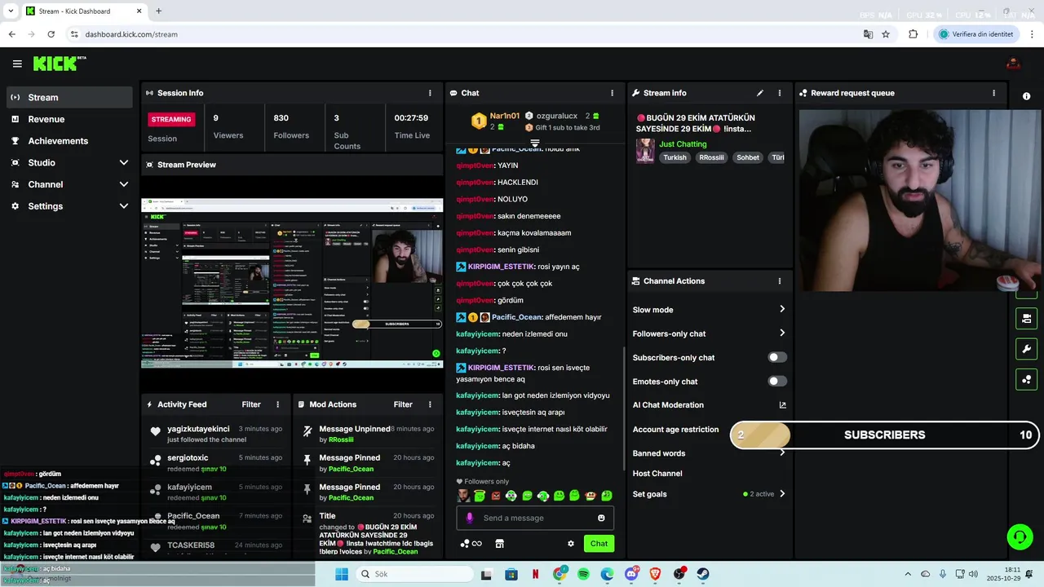Click Host Channel action
This screenshot has height=587, width=1044.
657,474
